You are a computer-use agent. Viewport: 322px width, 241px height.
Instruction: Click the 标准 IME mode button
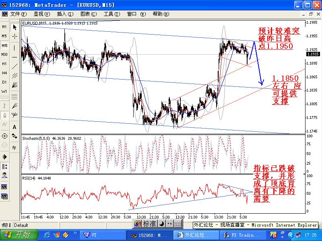tap(149, 224)
